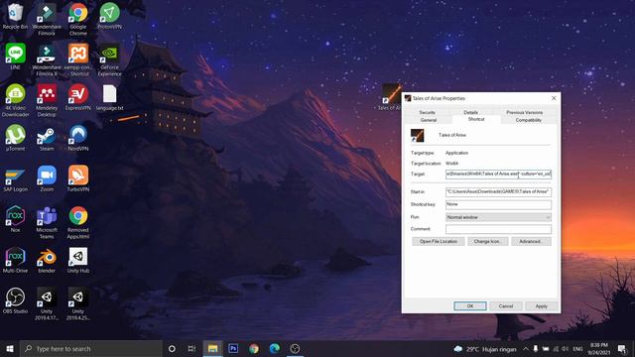Open the Windows Start menu
The width and height of the screenshot is (635, 357).
pyautogui.click(x=10, y=348)
